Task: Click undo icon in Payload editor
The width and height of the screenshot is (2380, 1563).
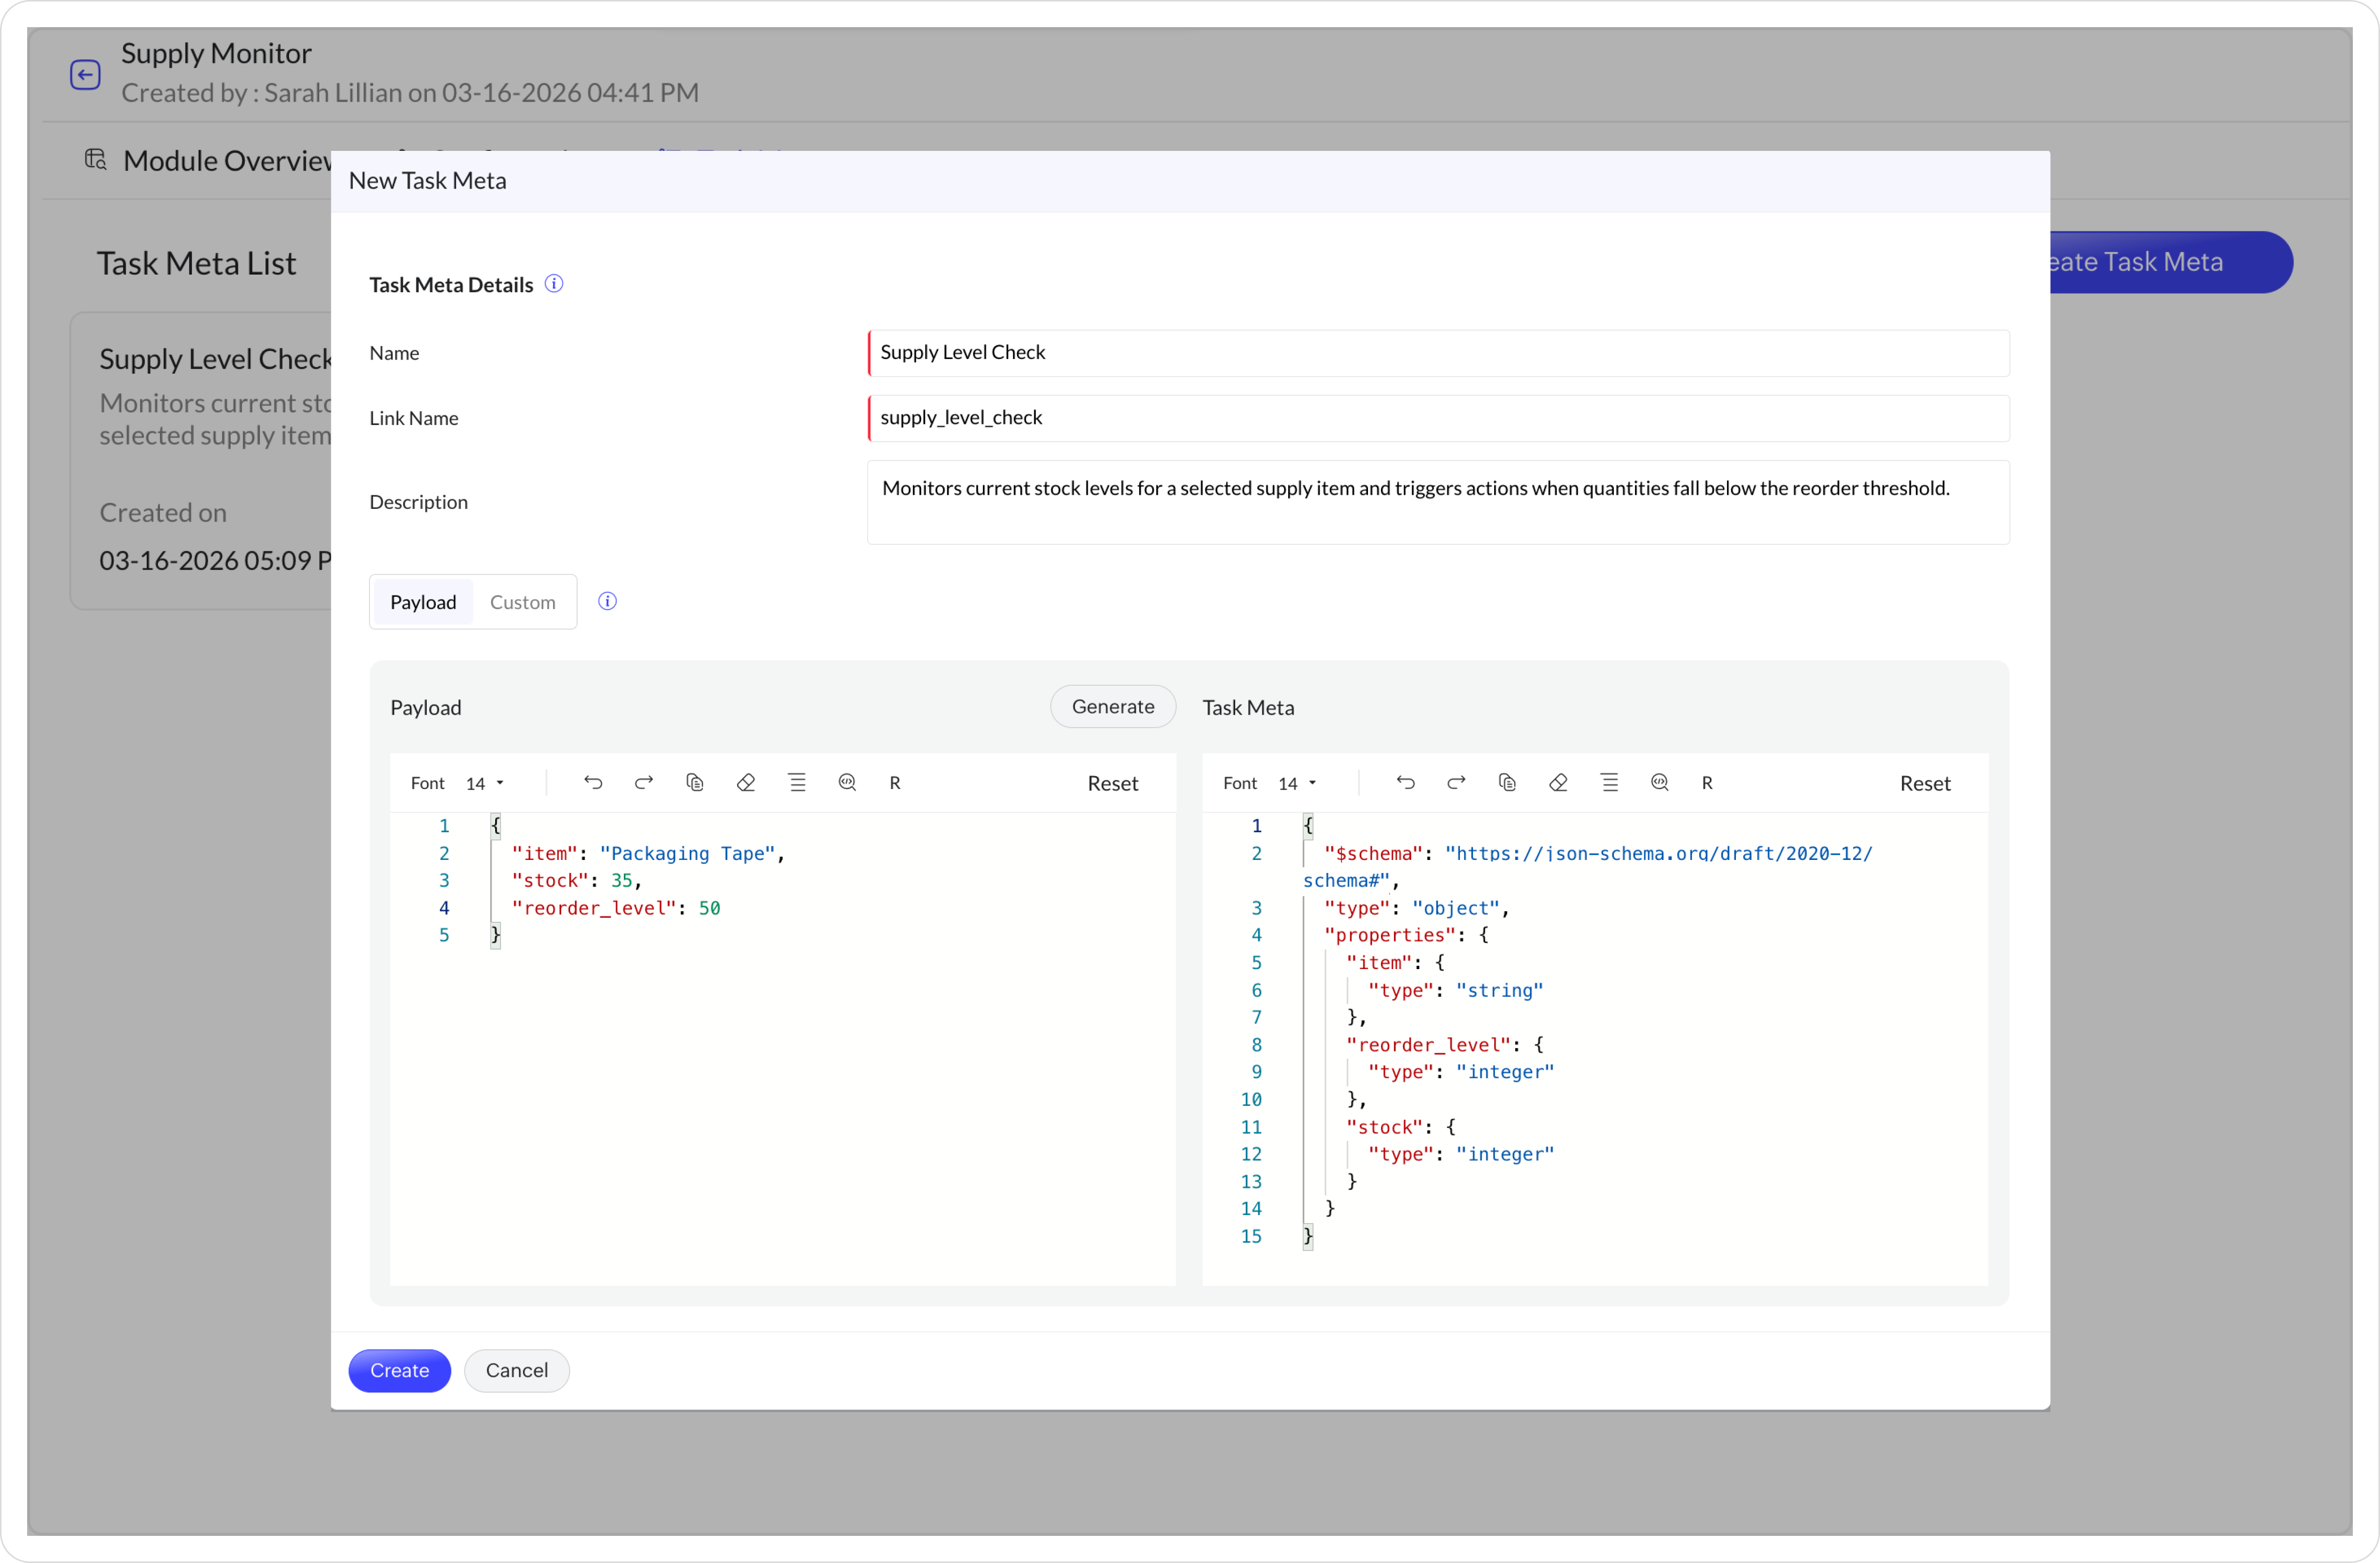Action: (x=593, y=783)
